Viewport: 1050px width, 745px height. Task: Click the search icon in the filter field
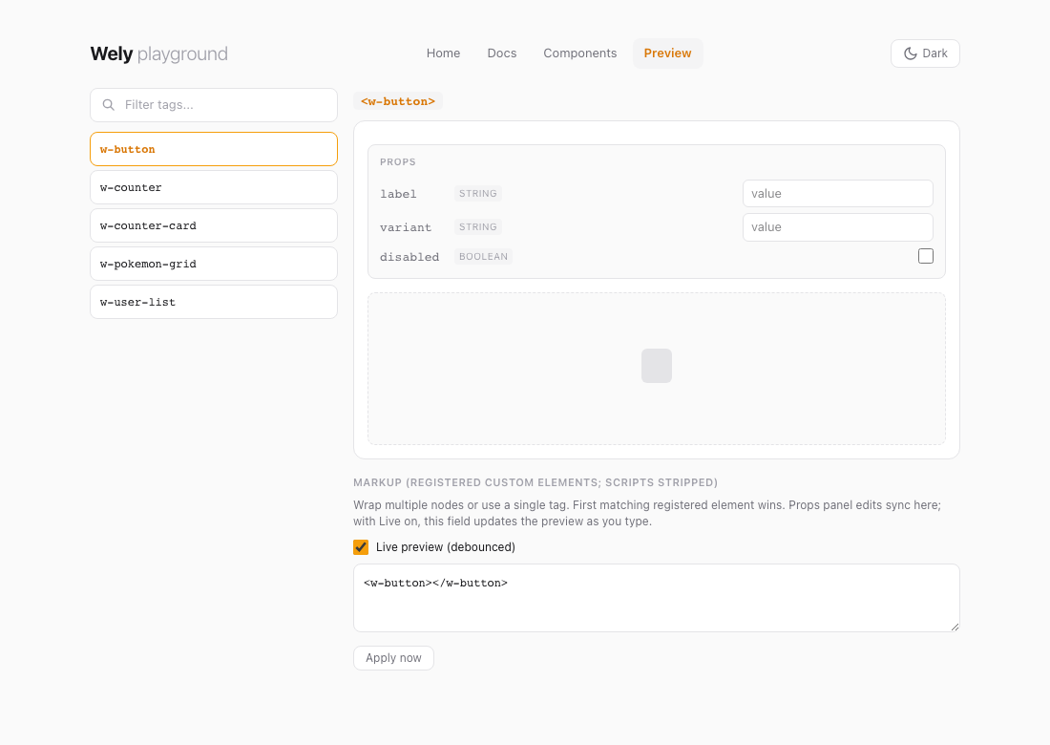[x=108, y=104]
